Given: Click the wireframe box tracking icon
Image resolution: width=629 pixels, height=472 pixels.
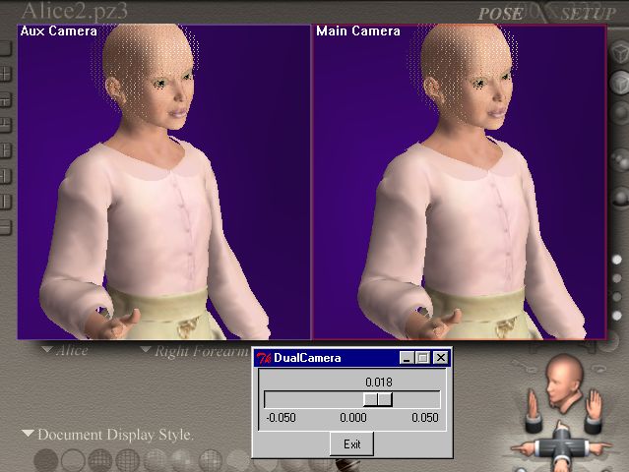Looking at the screenshot, I should point(620,52).
